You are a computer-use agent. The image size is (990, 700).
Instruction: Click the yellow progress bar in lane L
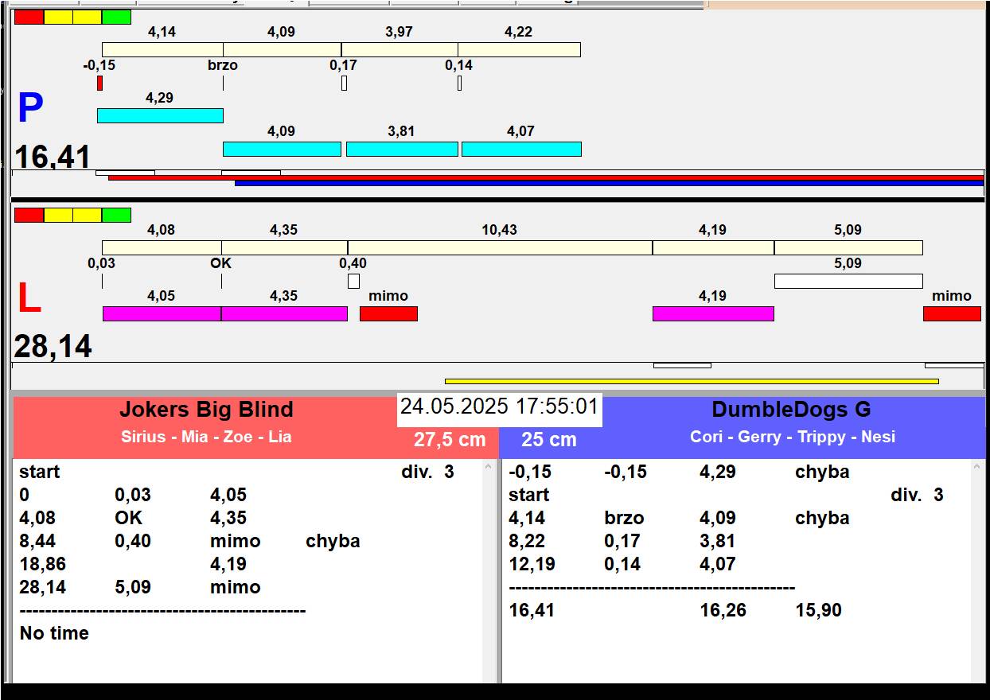pyautogui.click(x=692, y=381)
